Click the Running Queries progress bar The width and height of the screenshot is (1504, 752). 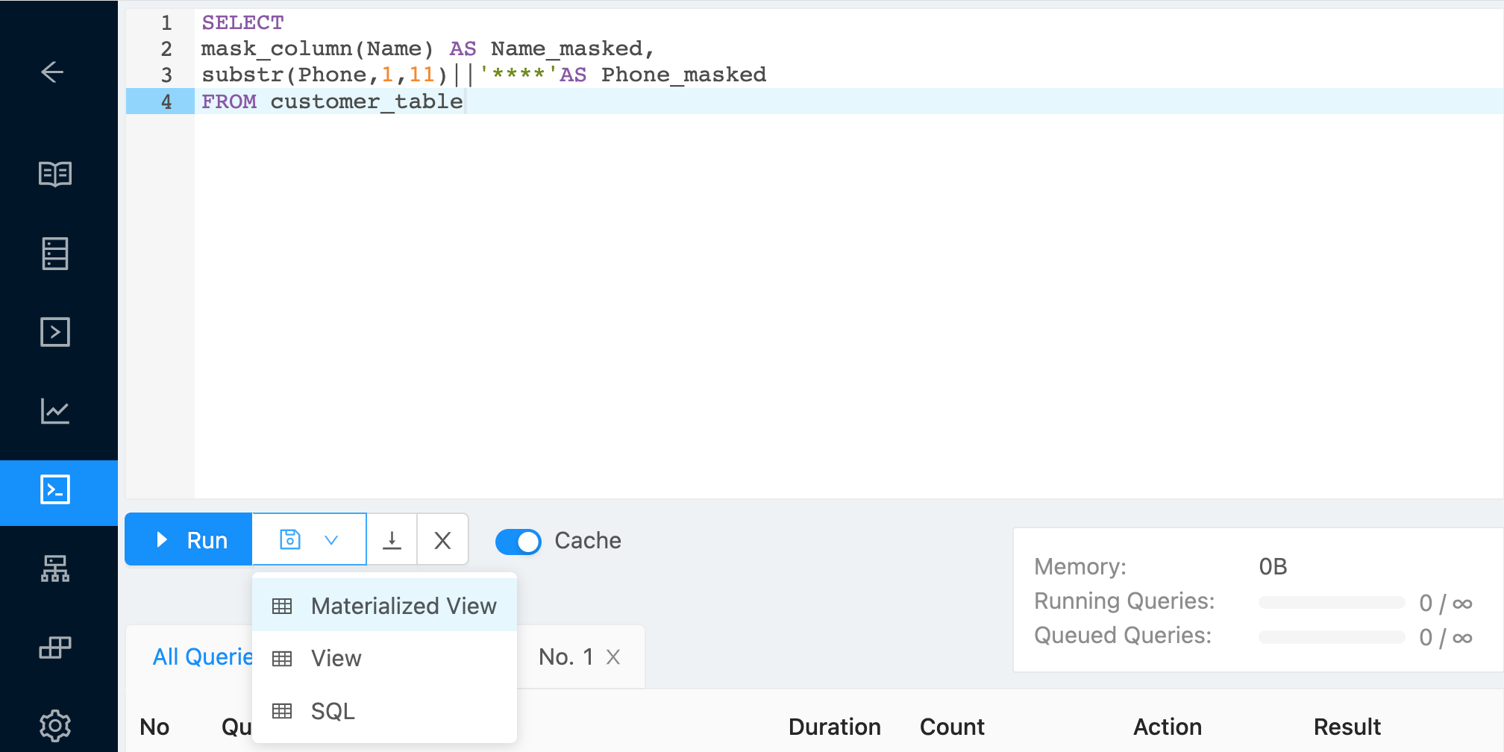coord(1332,603)
